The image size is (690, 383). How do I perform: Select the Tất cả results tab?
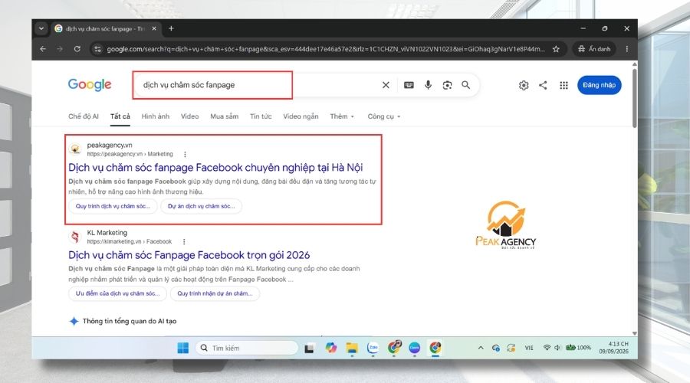click(120, 116)
